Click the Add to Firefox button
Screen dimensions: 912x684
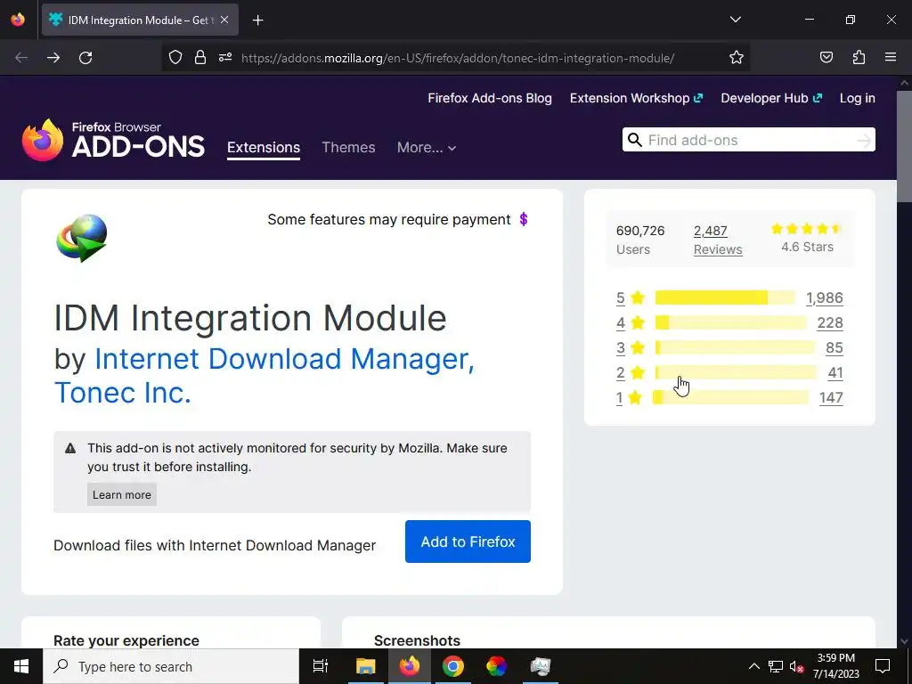(x=468, y=541)
